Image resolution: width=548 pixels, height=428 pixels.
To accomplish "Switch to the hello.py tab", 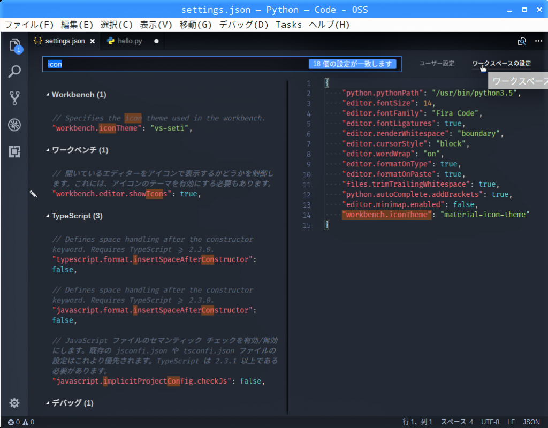I will (x=130, y=41).
